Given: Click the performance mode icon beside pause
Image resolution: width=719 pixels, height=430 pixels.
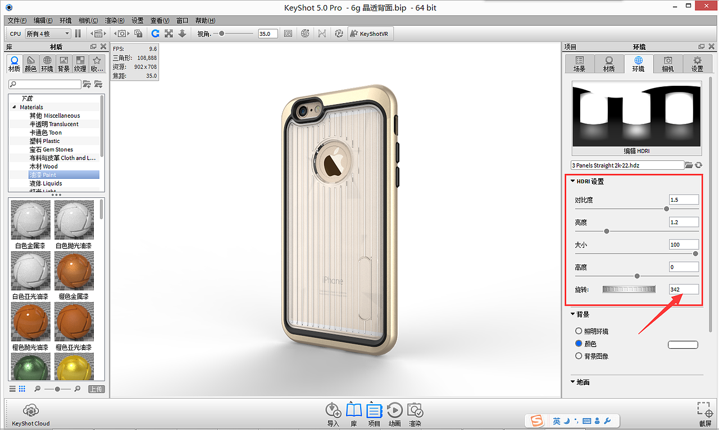Looking at the screenshot, I should point(98,34).
